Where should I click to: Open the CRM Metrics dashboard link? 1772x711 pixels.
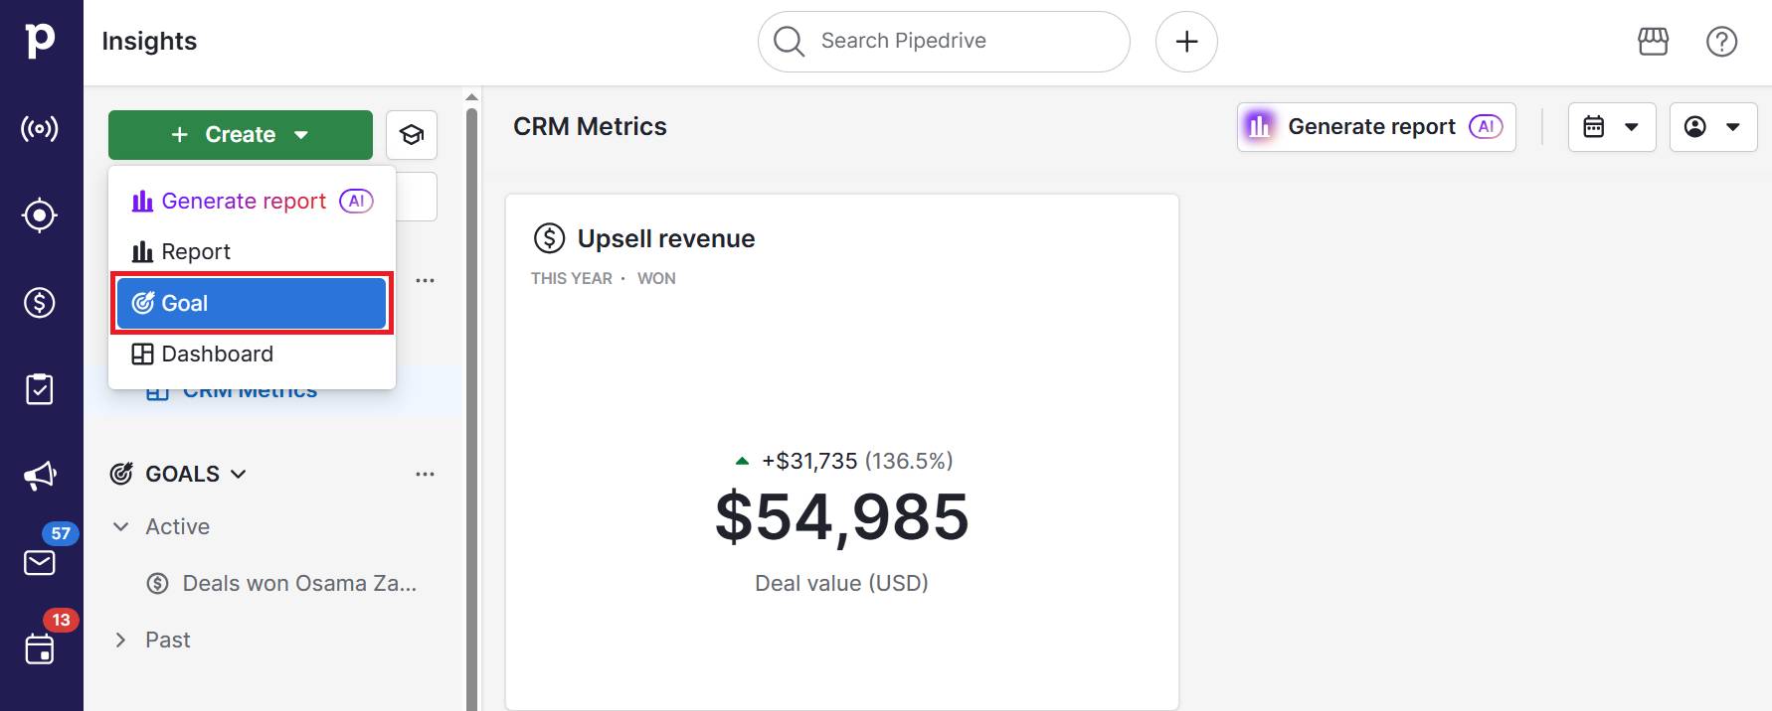tap(250, 393)
